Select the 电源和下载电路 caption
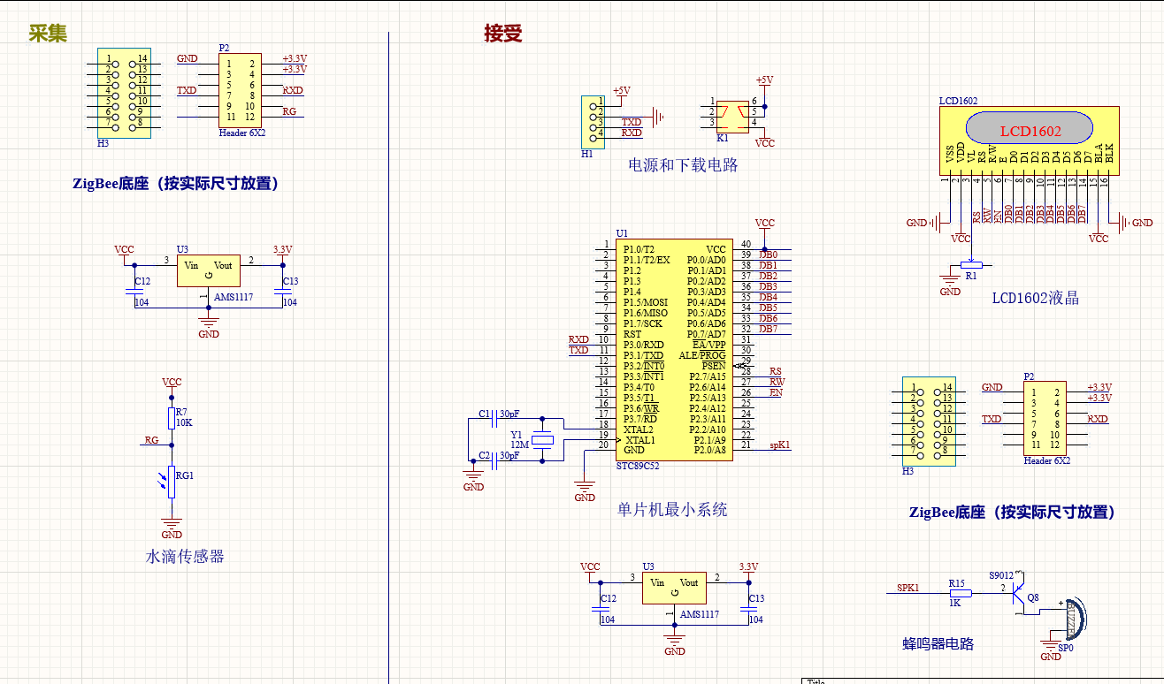 point(683,164)
